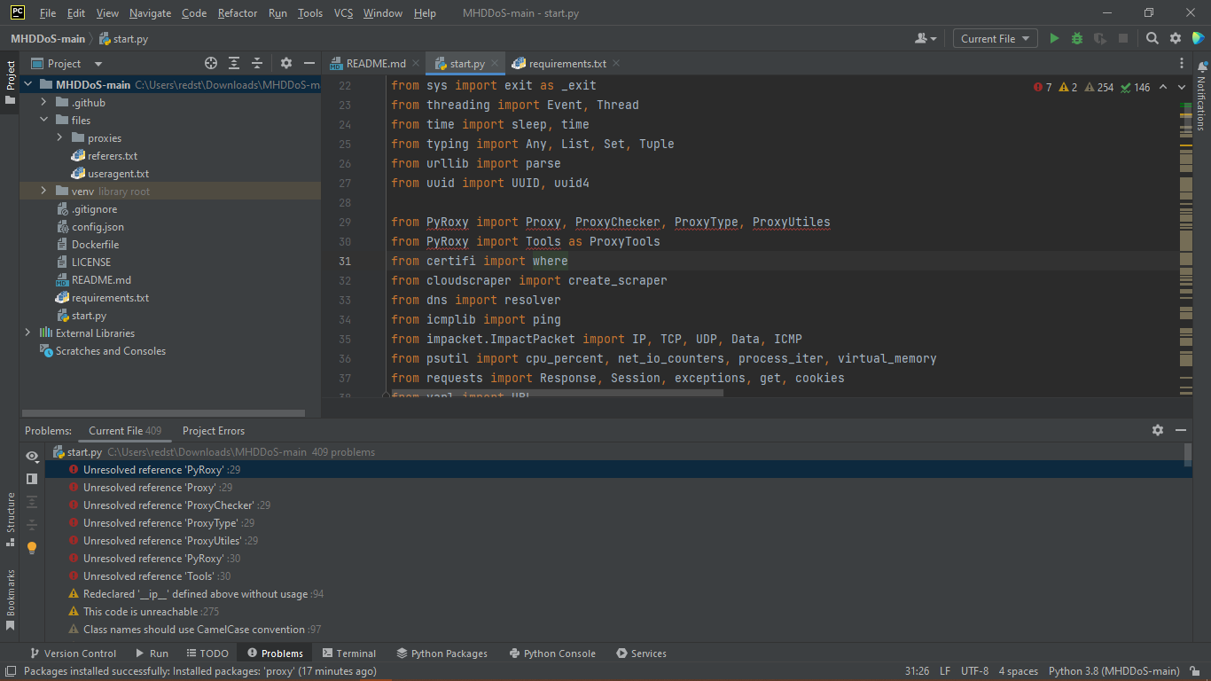Click the Run with Coverage icon
This screenshot has width=1211, height=681.
tap(1100, 38)
